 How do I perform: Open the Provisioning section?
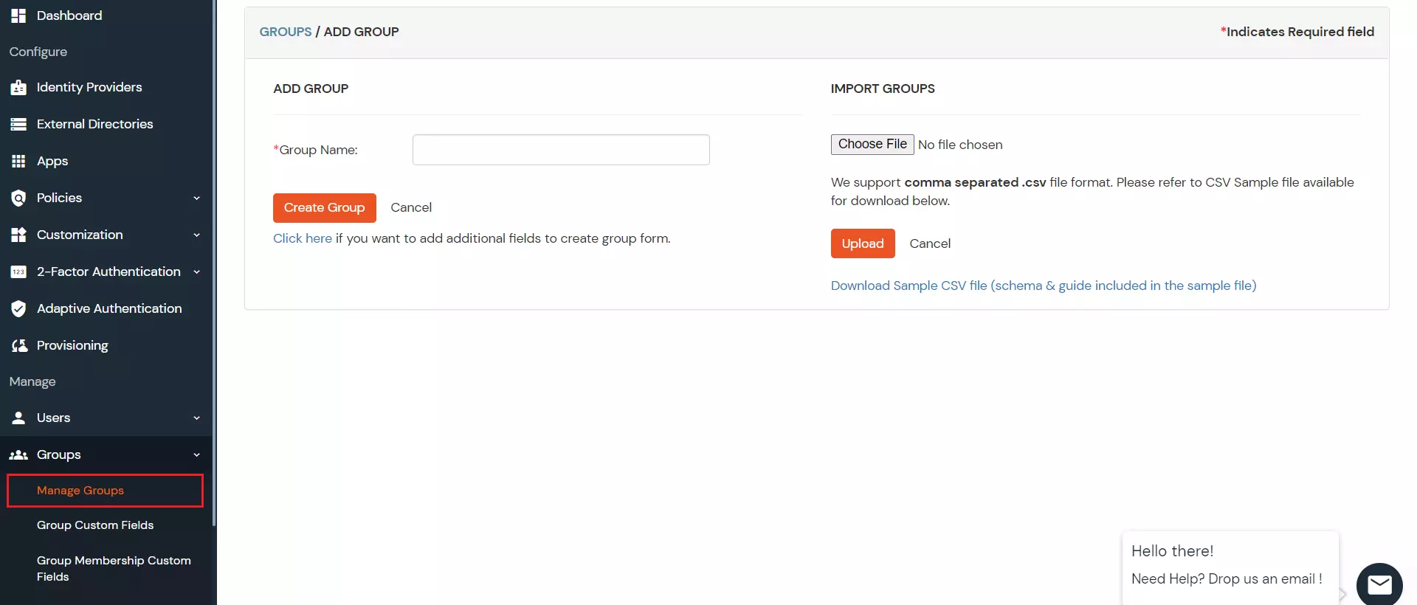pos(72,345)
